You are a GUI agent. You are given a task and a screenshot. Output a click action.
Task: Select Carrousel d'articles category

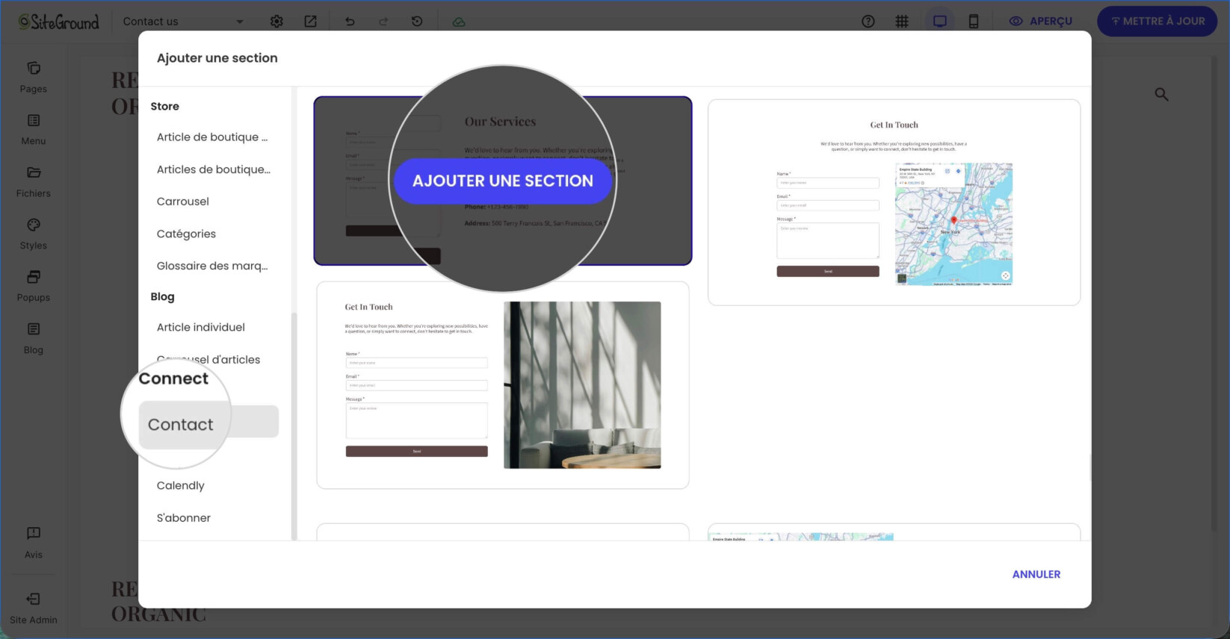(x=208, y=360)
